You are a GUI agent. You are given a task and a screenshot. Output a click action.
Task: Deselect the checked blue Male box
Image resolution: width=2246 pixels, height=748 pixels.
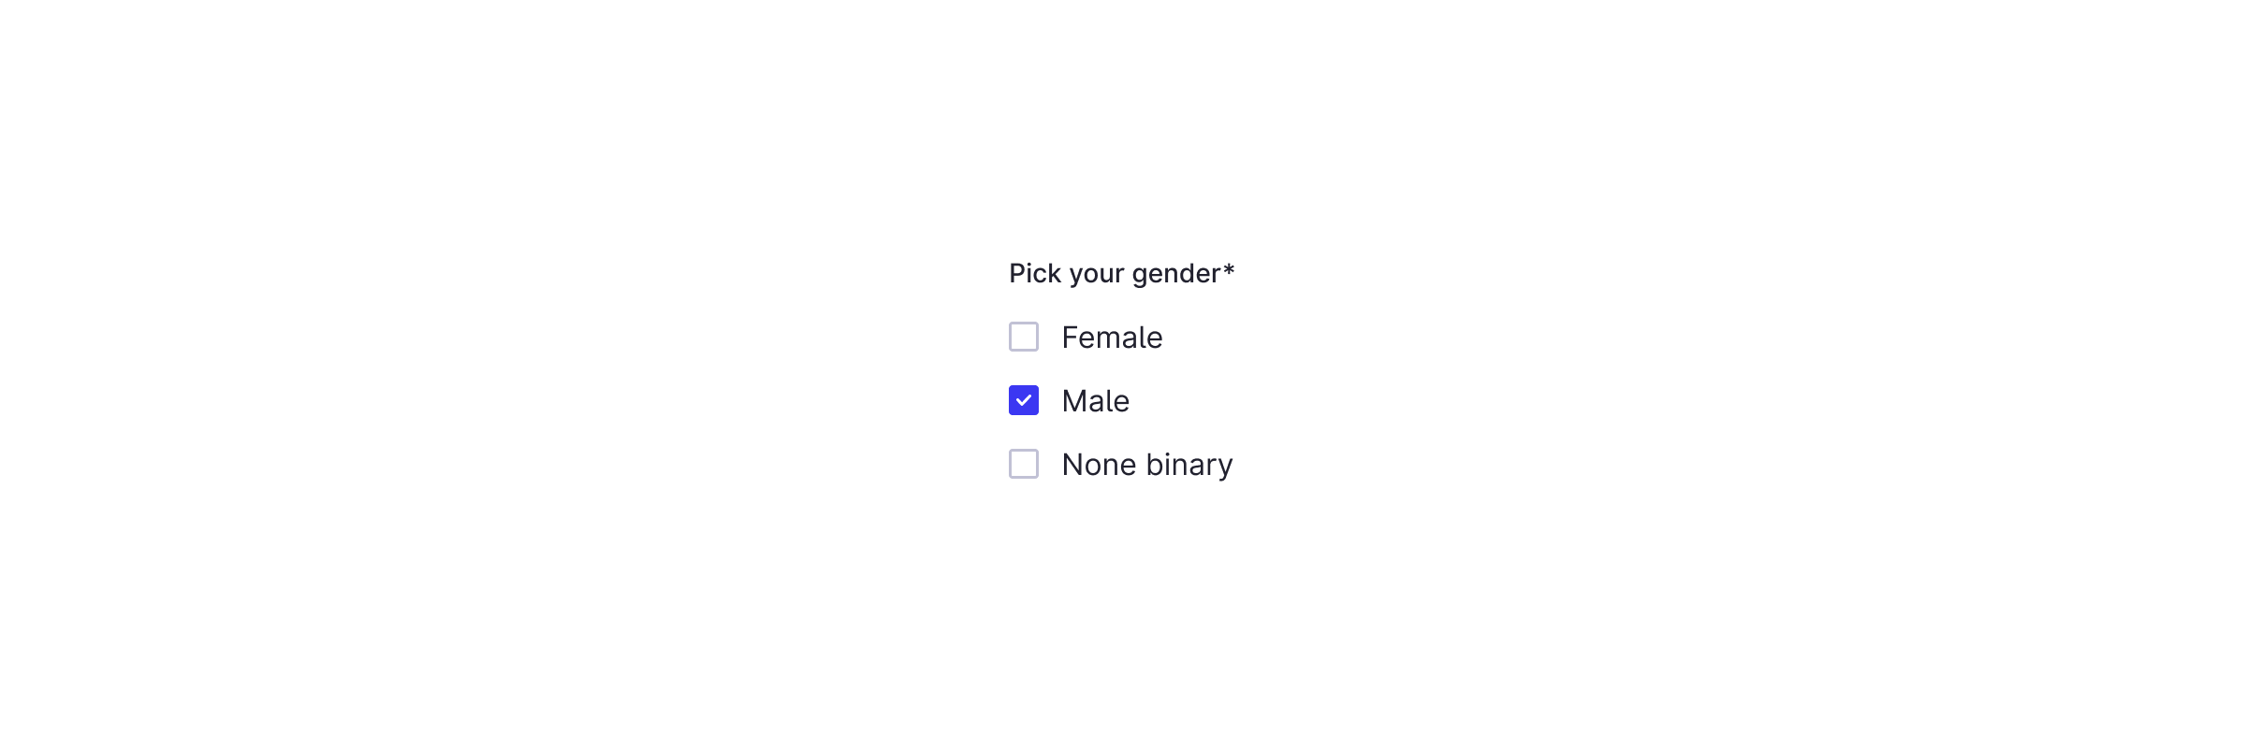[1023, 400]
